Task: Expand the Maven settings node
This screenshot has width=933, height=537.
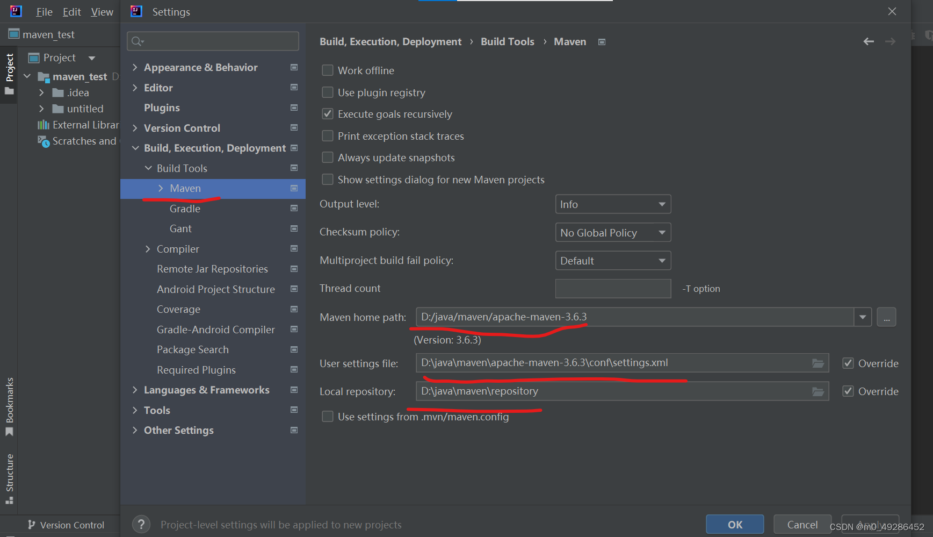Action: tap(161, 188)
